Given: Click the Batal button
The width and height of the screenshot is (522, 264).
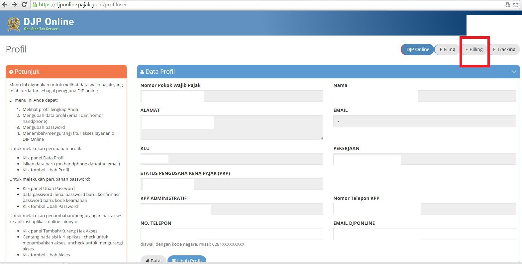Looking at the screenshot, I should pyautogui.click(x=153, y=259).
